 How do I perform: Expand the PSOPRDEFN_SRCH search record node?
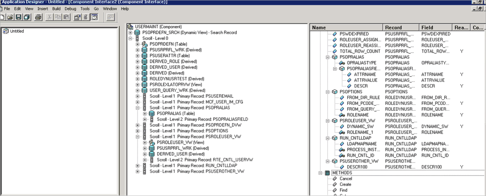point(130,33)
